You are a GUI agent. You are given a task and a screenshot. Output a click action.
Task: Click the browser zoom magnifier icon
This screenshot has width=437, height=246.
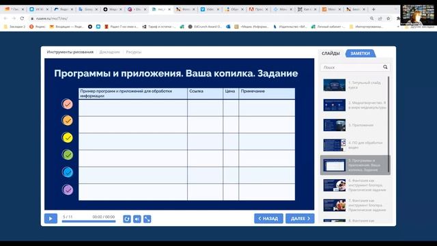click(371, 18)
